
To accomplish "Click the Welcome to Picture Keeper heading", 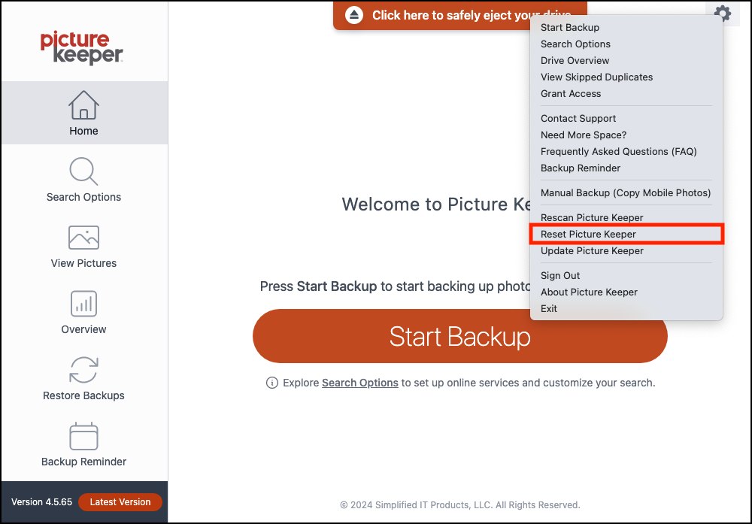I will pos(436,204).
